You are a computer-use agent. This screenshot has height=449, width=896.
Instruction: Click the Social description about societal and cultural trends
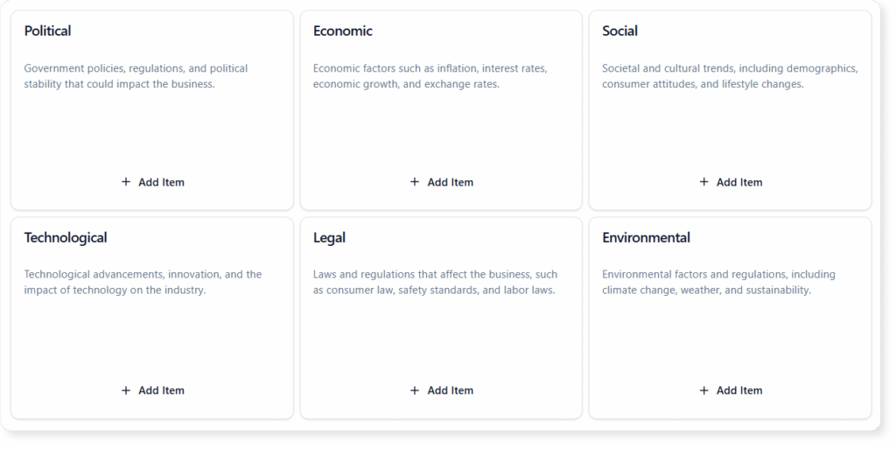point(729,76)
